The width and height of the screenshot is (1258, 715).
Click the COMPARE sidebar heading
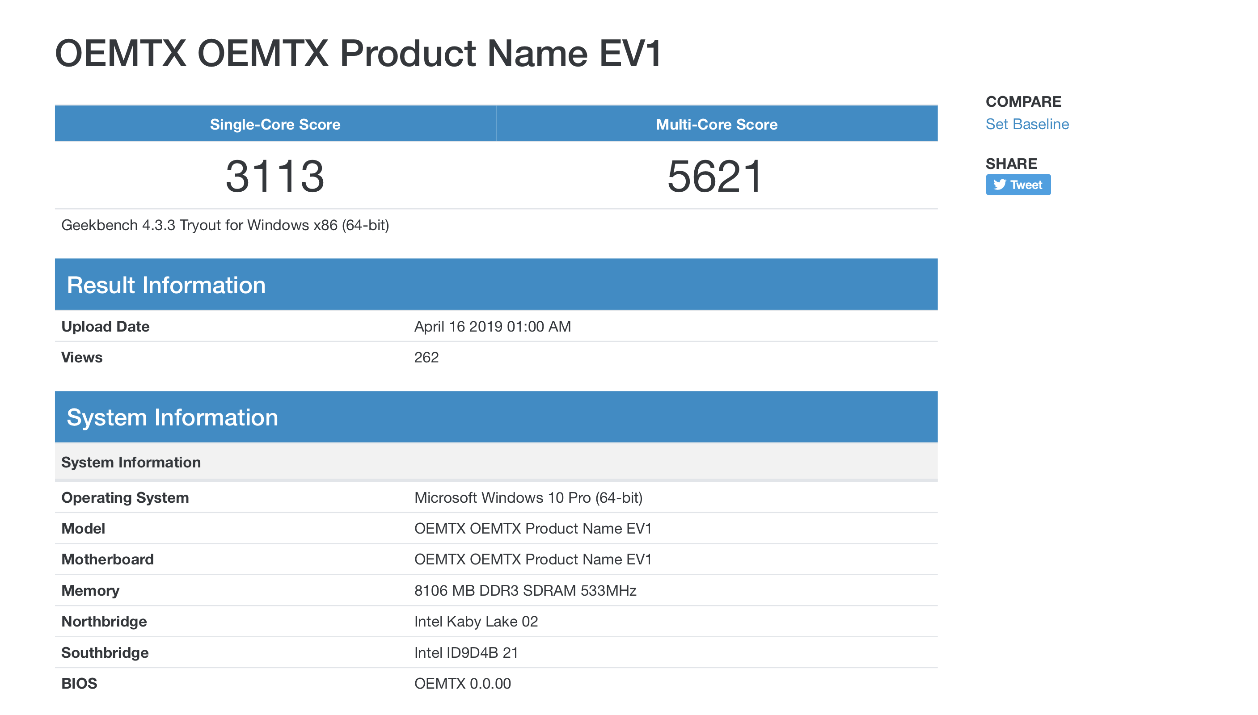click(x=1023, y=101)
